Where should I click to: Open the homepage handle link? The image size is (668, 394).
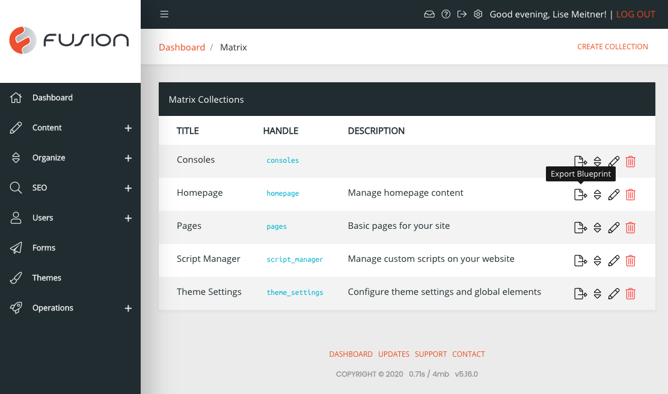point(283,194)
